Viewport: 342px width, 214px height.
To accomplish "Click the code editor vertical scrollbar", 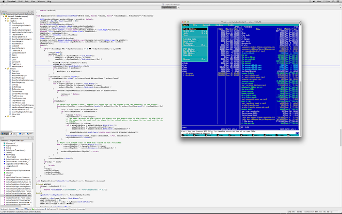I will [x=340, y=137].
